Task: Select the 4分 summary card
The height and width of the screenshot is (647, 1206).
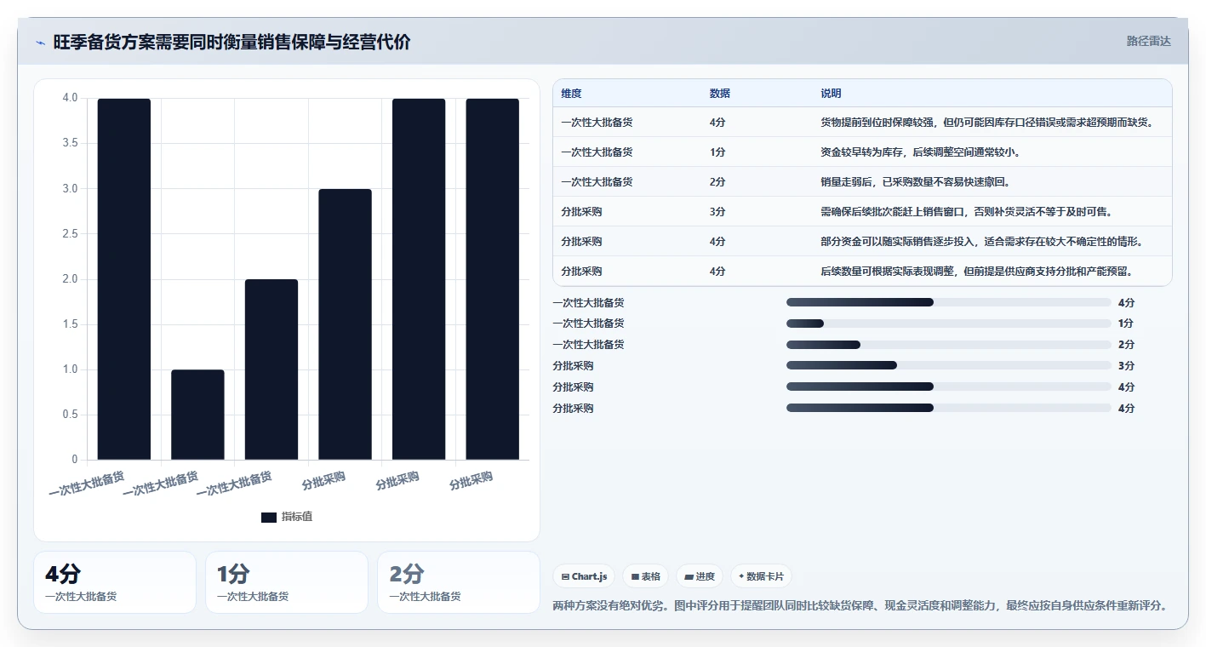Action: (x=115, y=582)
